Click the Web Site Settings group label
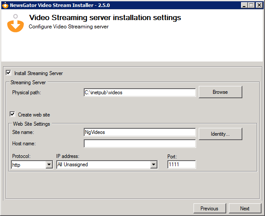Viewport: 265px width, 216px height. coord(31,124)
